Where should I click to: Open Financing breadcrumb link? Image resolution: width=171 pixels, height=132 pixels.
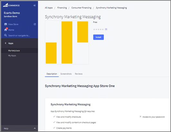click(x=62, y=8)
